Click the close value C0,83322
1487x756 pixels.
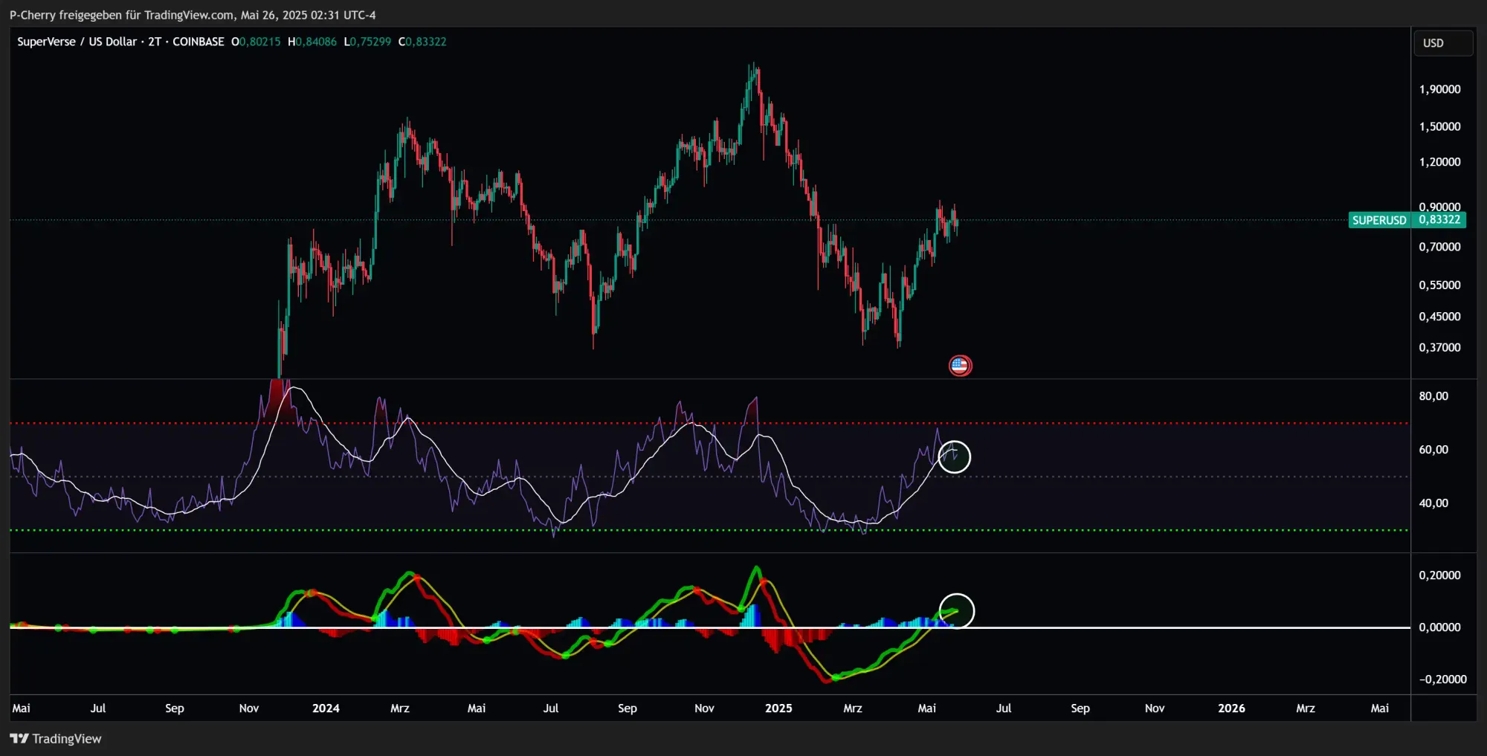(x=422, y=42)
